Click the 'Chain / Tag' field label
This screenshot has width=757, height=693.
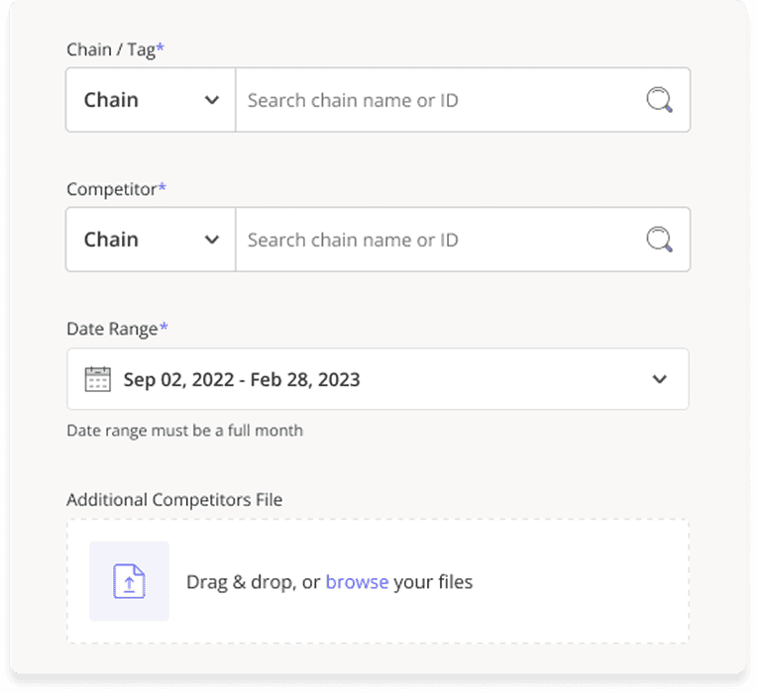click(x=115, y=49)
